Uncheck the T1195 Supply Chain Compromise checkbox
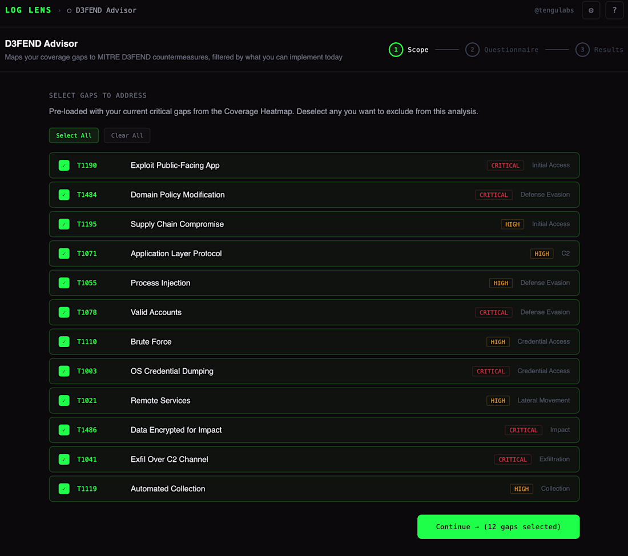628x556 pixels. [64, 224]
